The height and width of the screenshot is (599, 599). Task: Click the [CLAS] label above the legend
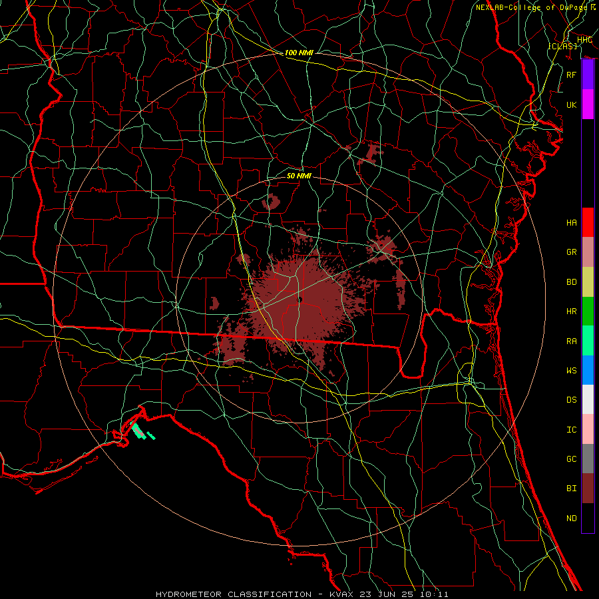point(562,46)
